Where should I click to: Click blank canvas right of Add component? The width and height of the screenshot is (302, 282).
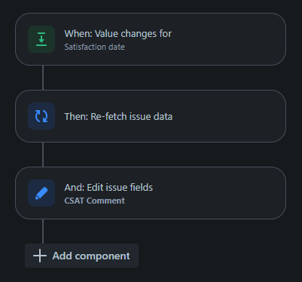(213, 256)
